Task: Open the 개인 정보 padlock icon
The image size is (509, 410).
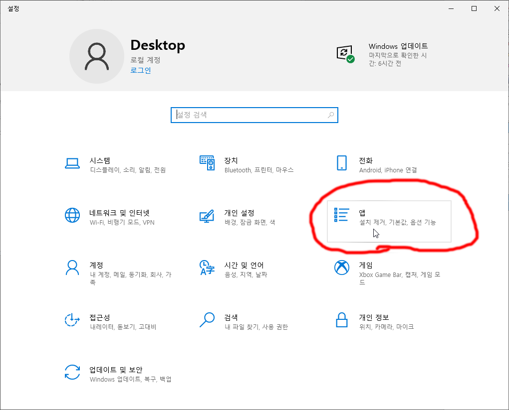Action: coord(341,320)
